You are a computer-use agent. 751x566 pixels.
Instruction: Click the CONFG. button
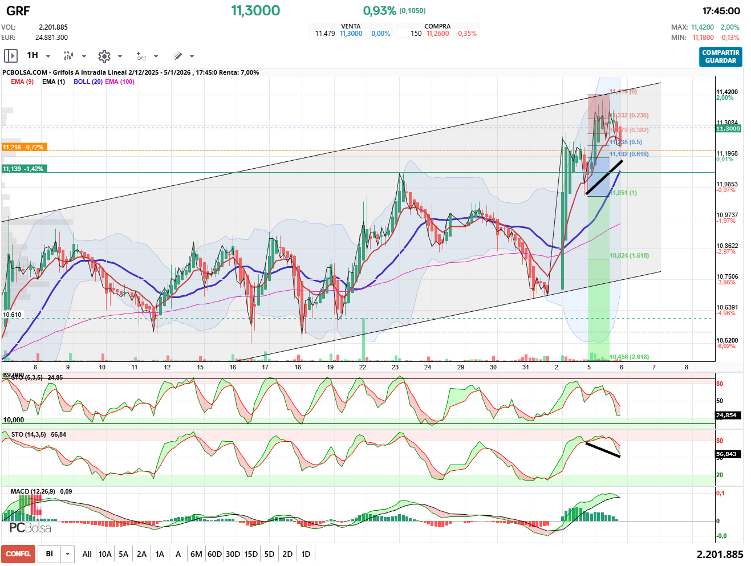pyautogui.click(x=18, y=554)
